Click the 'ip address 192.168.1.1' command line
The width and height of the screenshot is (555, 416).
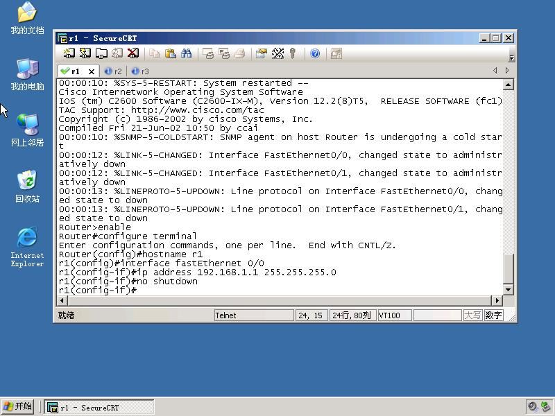click(x=198, y=272)
